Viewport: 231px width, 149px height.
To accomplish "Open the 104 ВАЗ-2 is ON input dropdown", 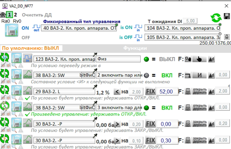I will click(x=182, y=28).
